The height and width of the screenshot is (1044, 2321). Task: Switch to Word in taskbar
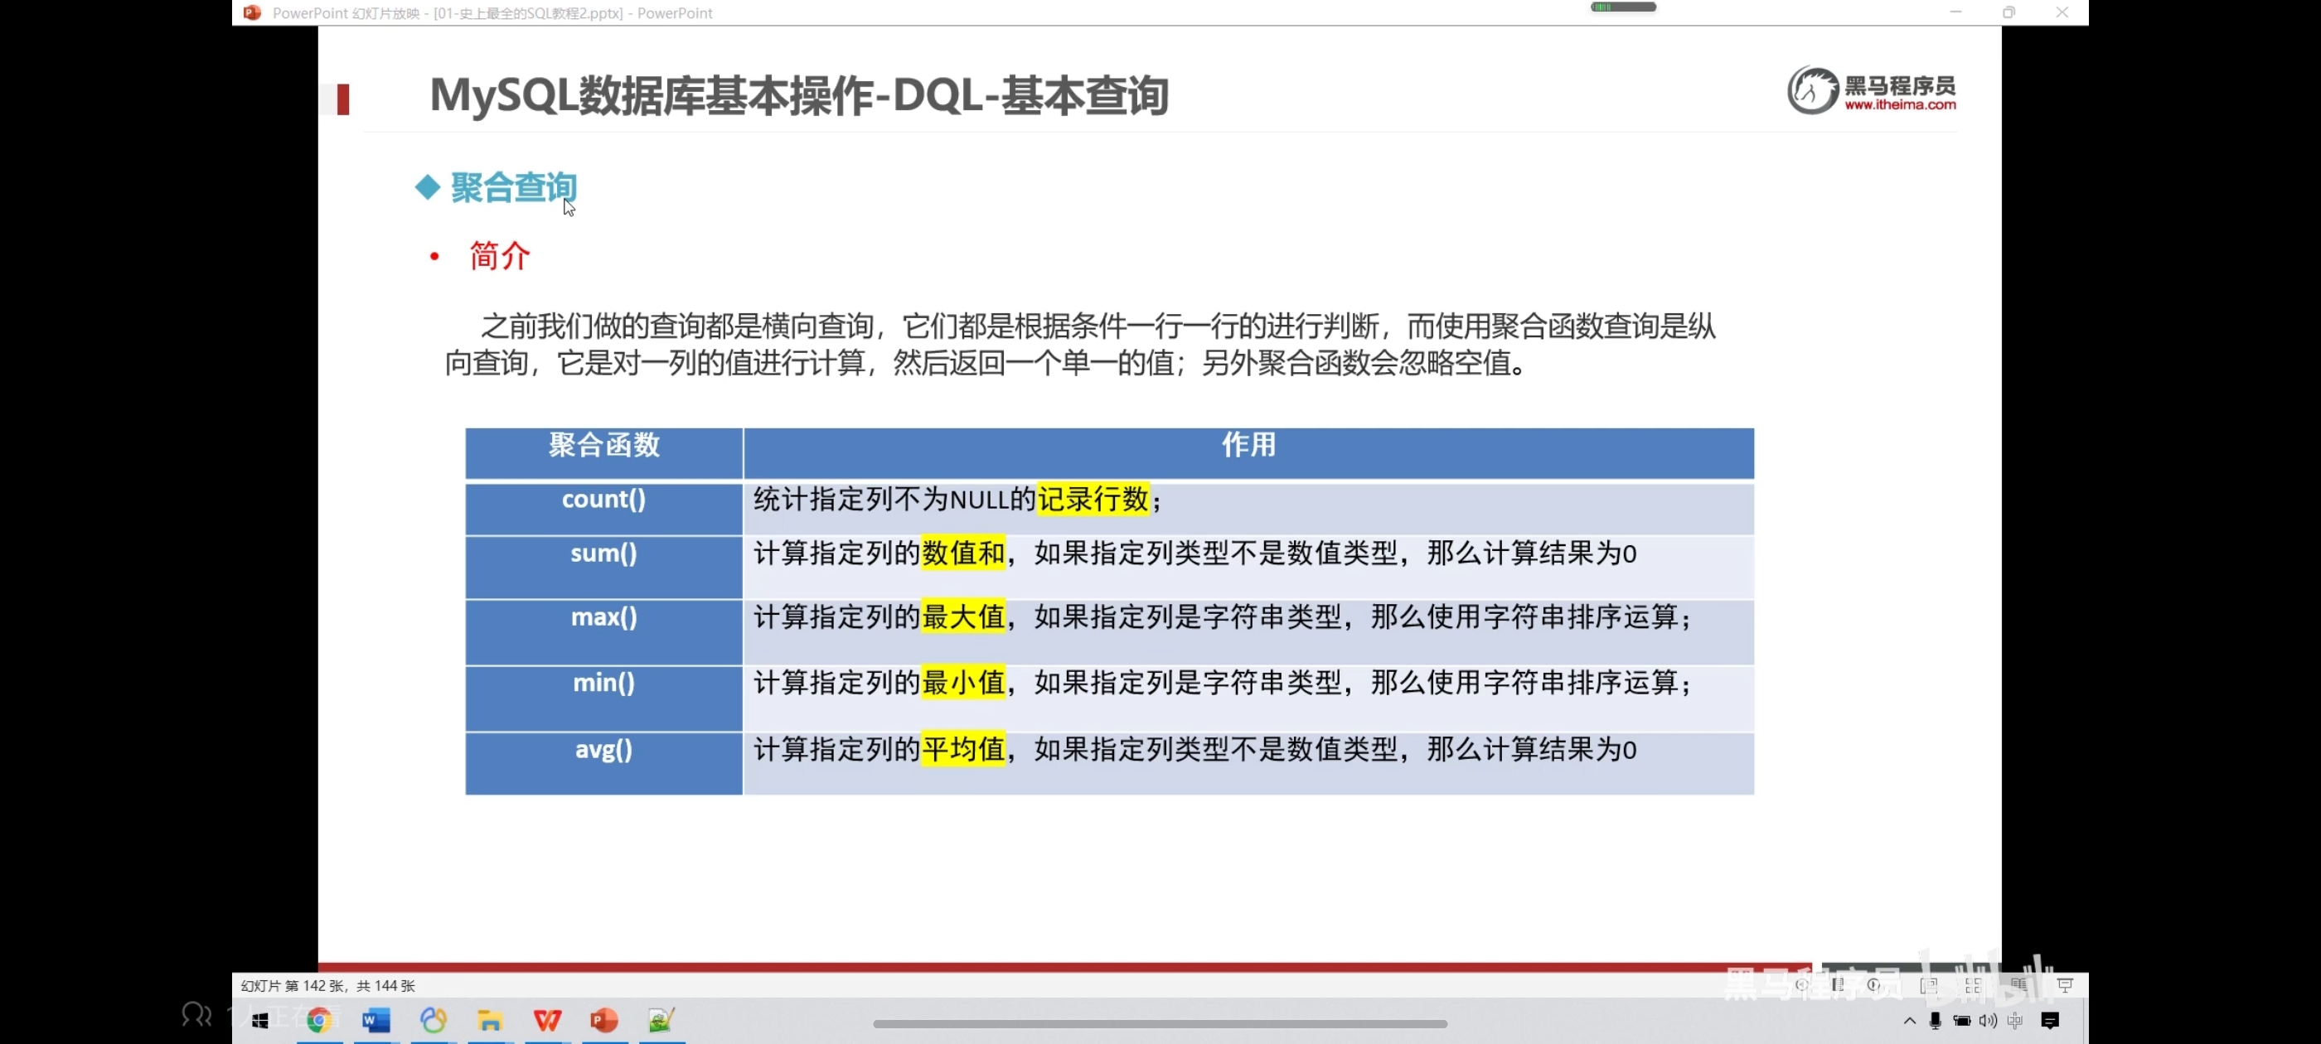[x=376, y=1020]
